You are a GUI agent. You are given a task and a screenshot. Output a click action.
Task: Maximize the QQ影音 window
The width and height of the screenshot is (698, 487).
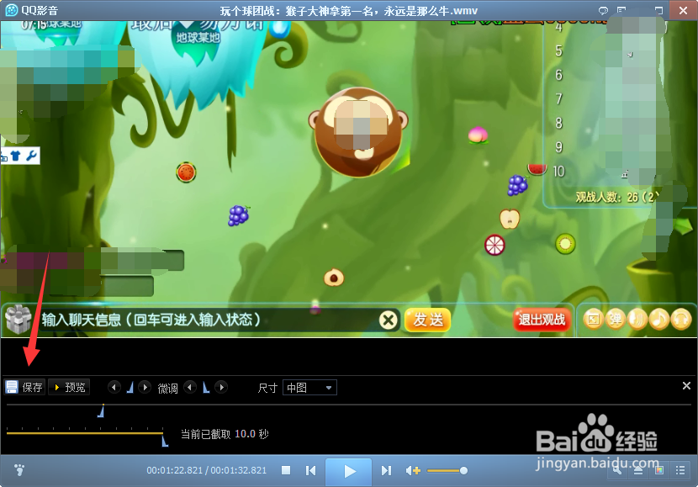[658, 10]
